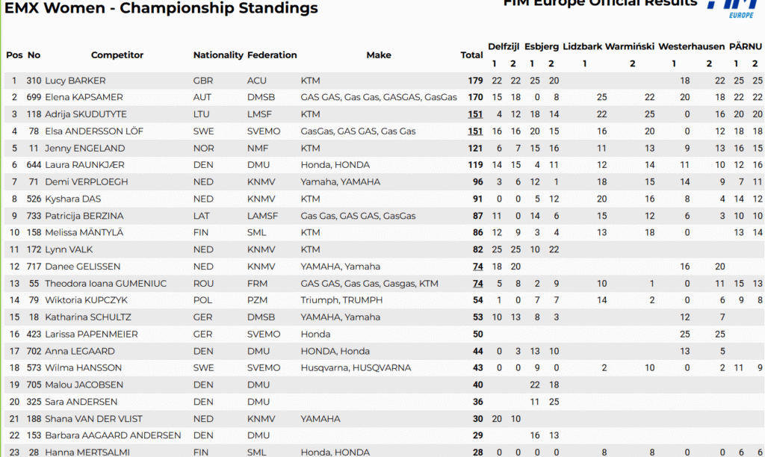Click the PÄRNU round header
Screen dimensions: 765x457
(x=746, y=47)
